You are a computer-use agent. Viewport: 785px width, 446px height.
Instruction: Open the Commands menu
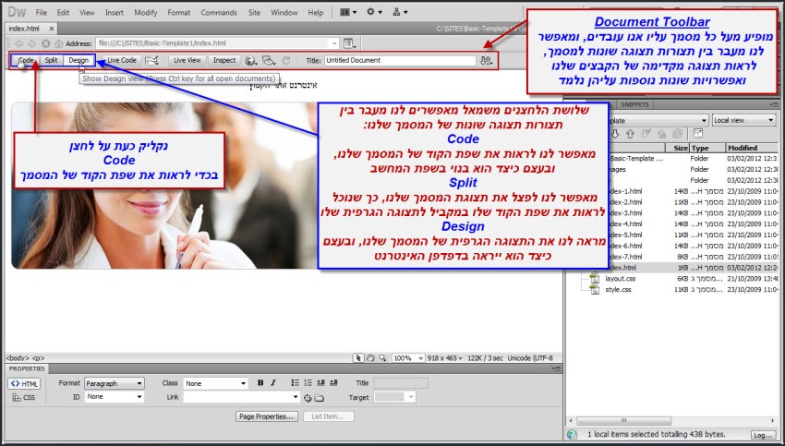pos(219,13)
